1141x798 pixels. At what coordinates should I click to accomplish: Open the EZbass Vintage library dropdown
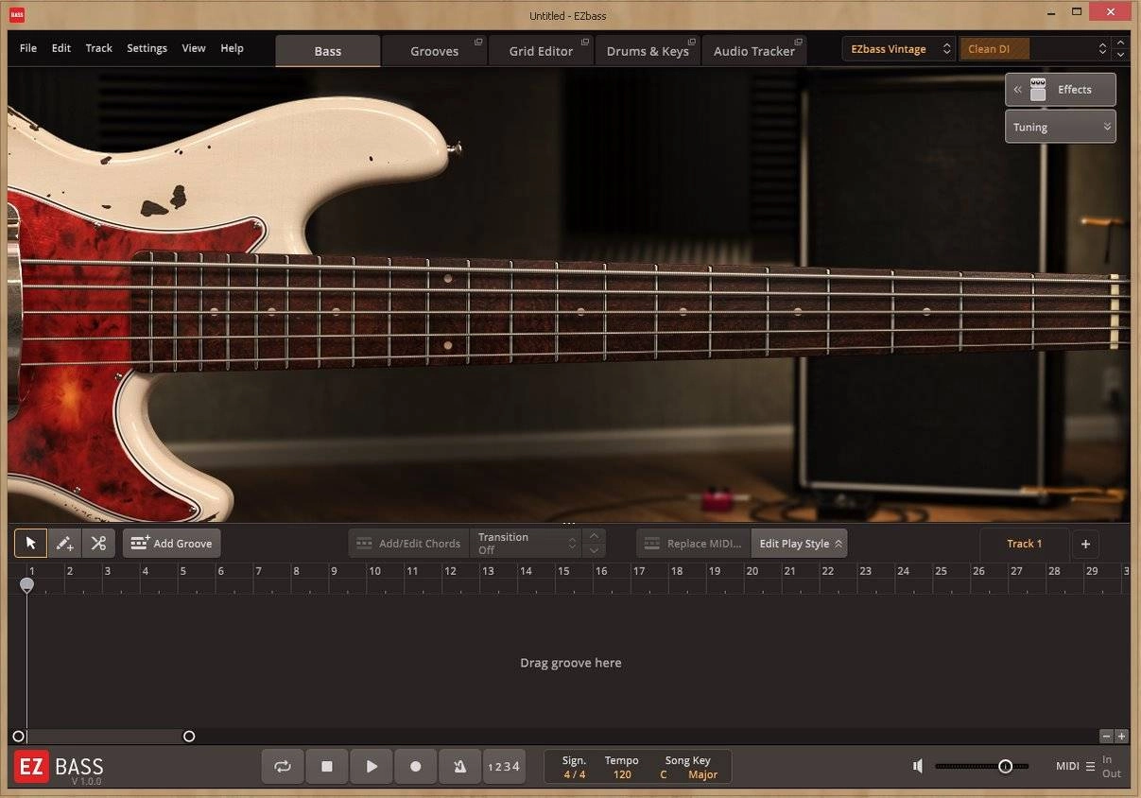[899, 49]
